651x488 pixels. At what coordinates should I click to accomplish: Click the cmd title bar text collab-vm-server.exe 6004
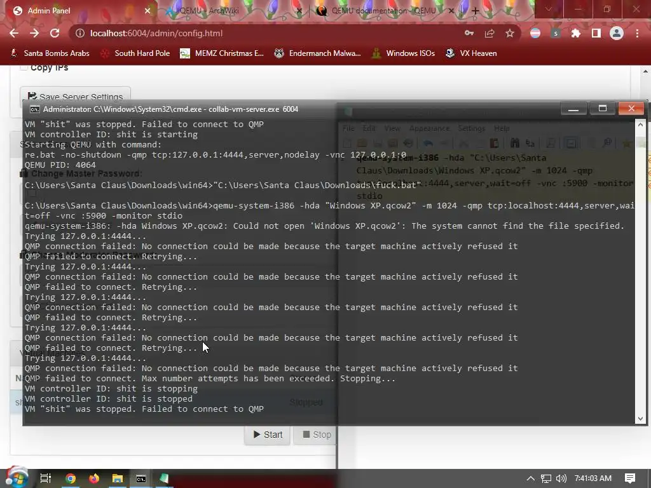point(253,109)
